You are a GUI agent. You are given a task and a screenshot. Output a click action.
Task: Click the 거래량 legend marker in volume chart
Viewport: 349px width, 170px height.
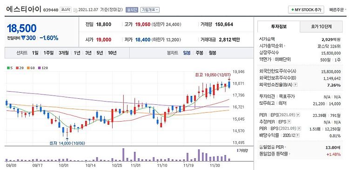coord(237,150)
